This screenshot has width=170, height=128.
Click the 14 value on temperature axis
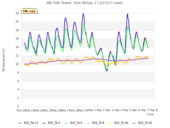coord(17,47)
